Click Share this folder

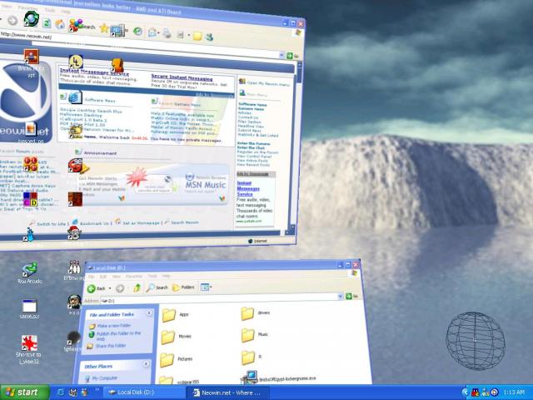click(x=107, y=346)
